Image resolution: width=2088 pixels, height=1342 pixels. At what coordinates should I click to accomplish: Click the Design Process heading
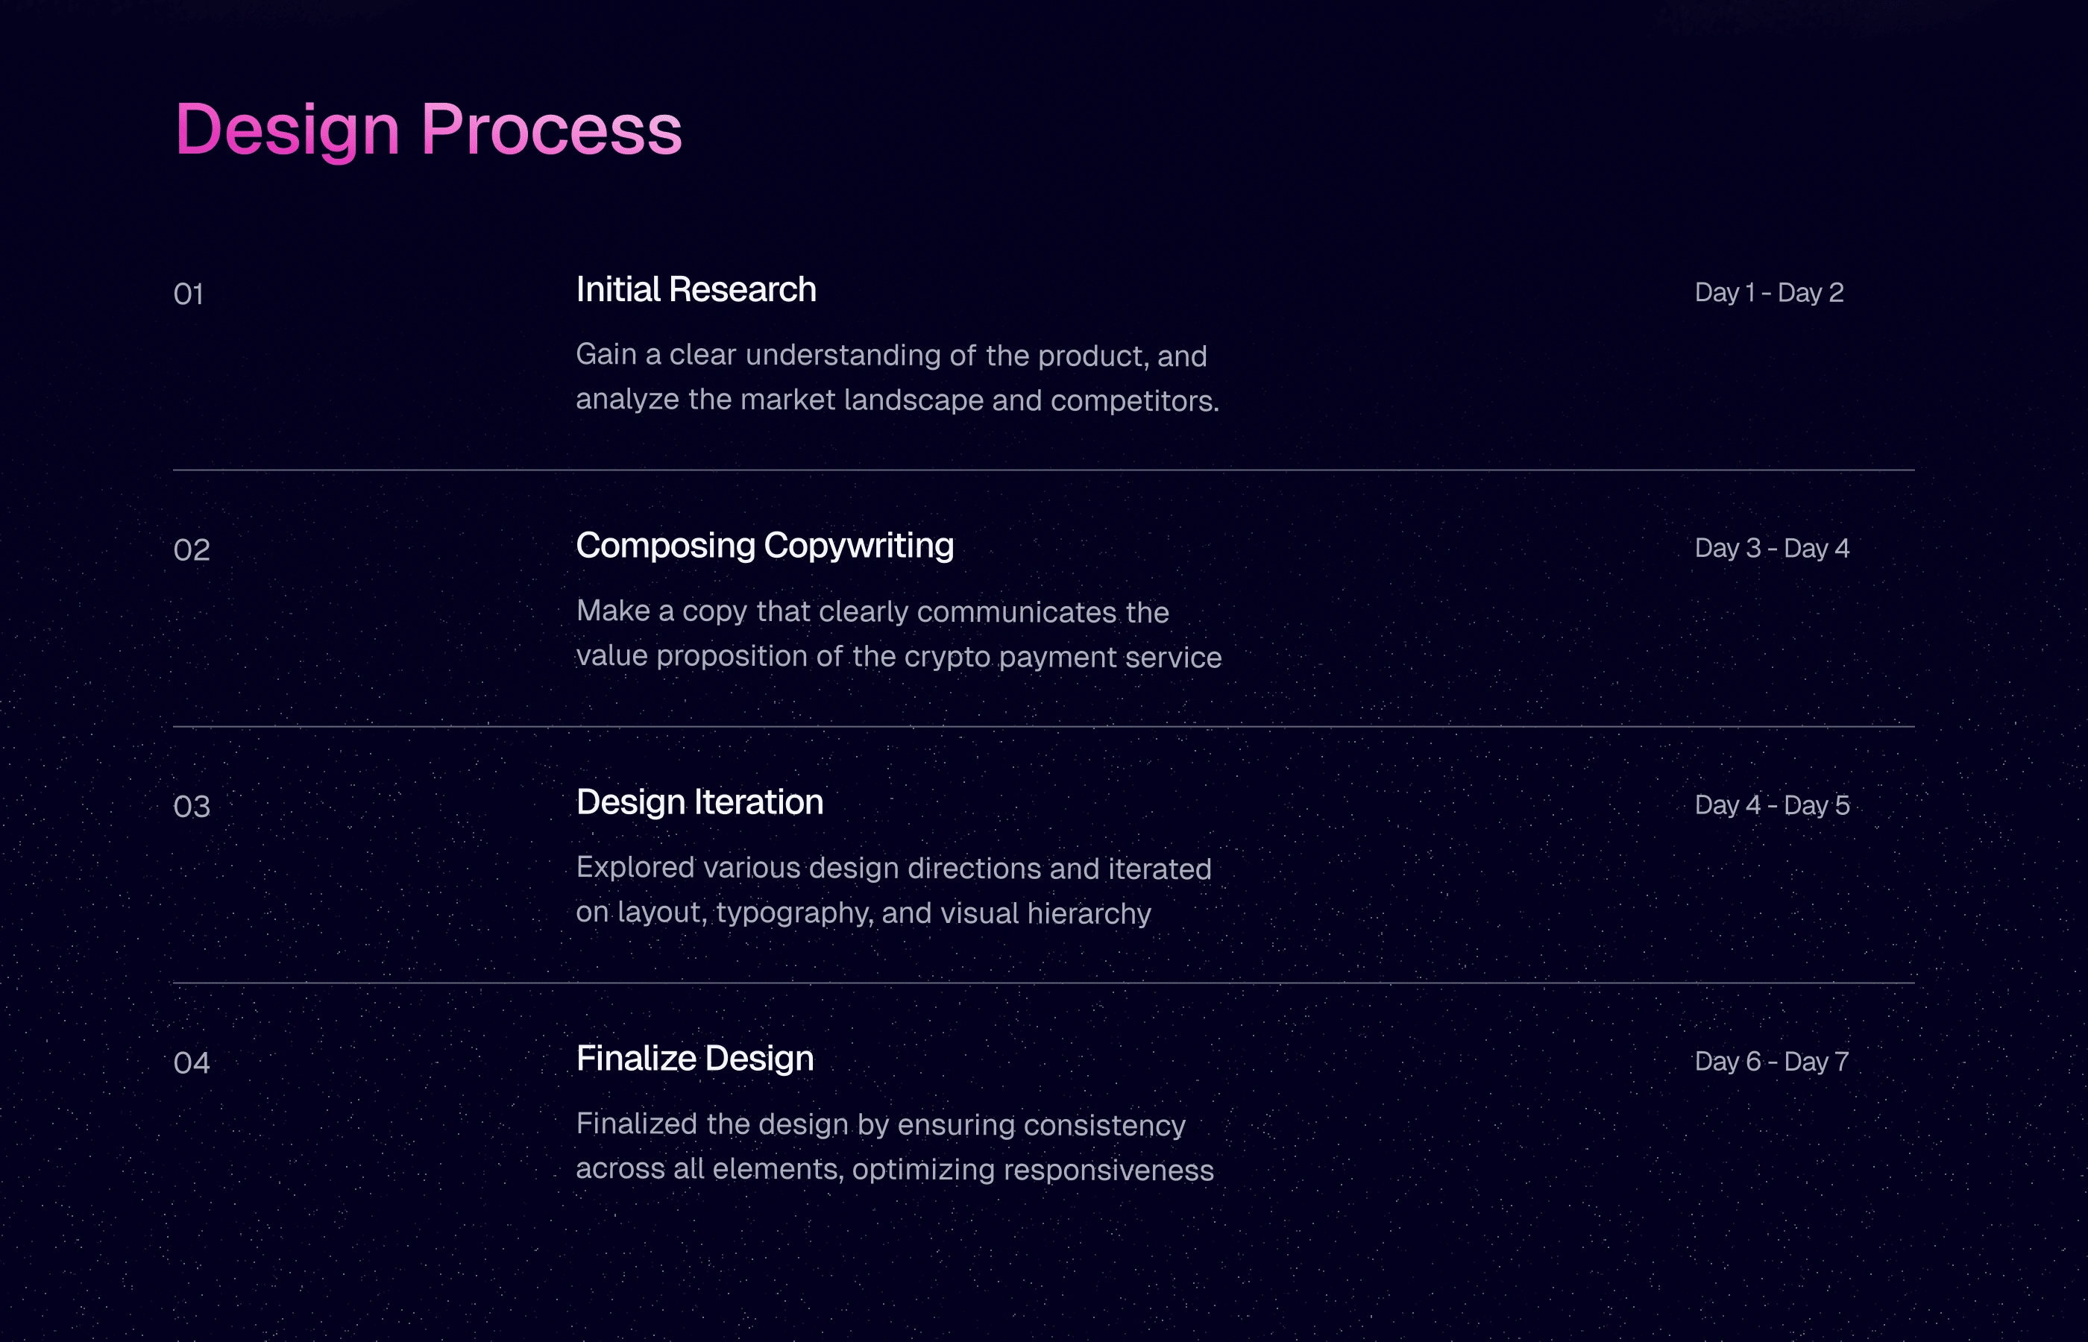pos(428,130)
